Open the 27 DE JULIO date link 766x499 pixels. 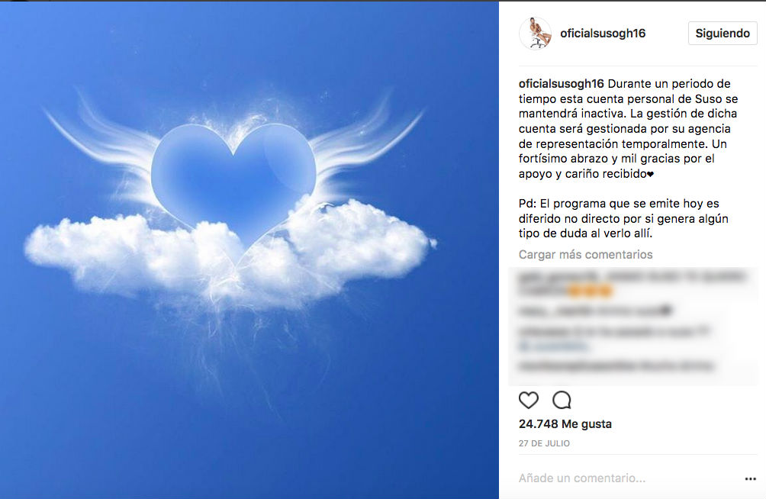(x=544, y=443)
